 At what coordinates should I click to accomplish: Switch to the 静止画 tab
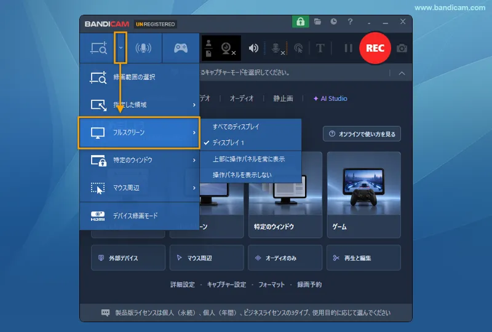283,98
